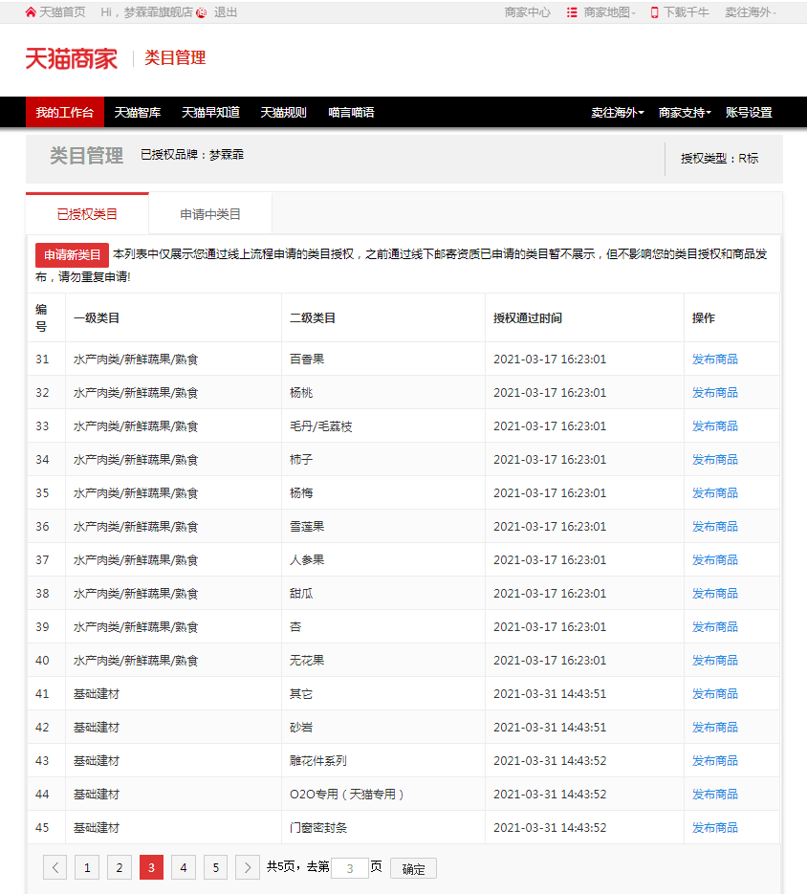Click the red list icon beside 商家地图
This screenshot has height=894, width=807.
pyautogui.click(x=572, y=12)
